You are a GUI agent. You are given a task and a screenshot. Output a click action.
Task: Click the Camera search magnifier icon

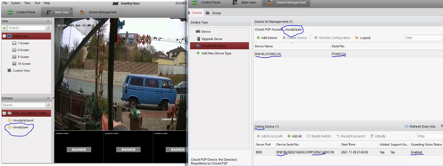tap(48, 105)
